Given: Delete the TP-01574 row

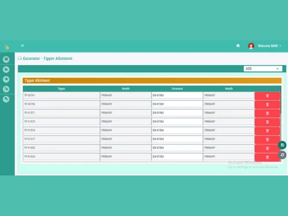Looking at the screenshot, I should pyautogui.click(x=267, y=131).
